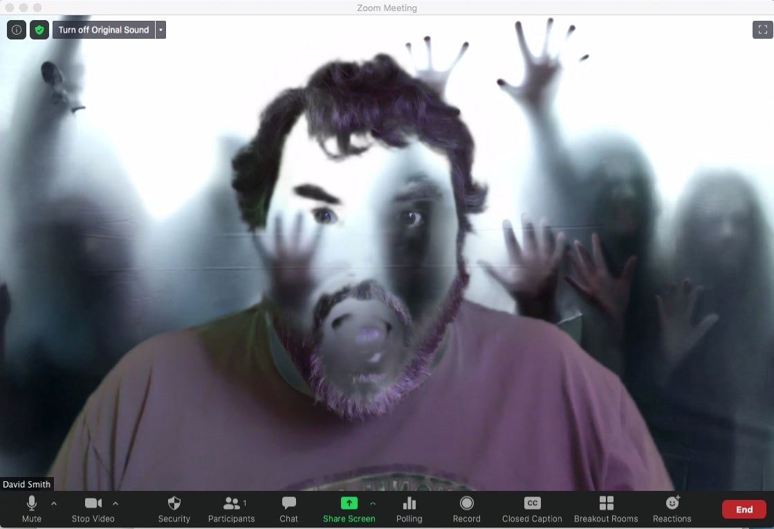Screen dimensions: 774x529
Task: Click the green encryption shield icon
Action: [x=39, y=30]
